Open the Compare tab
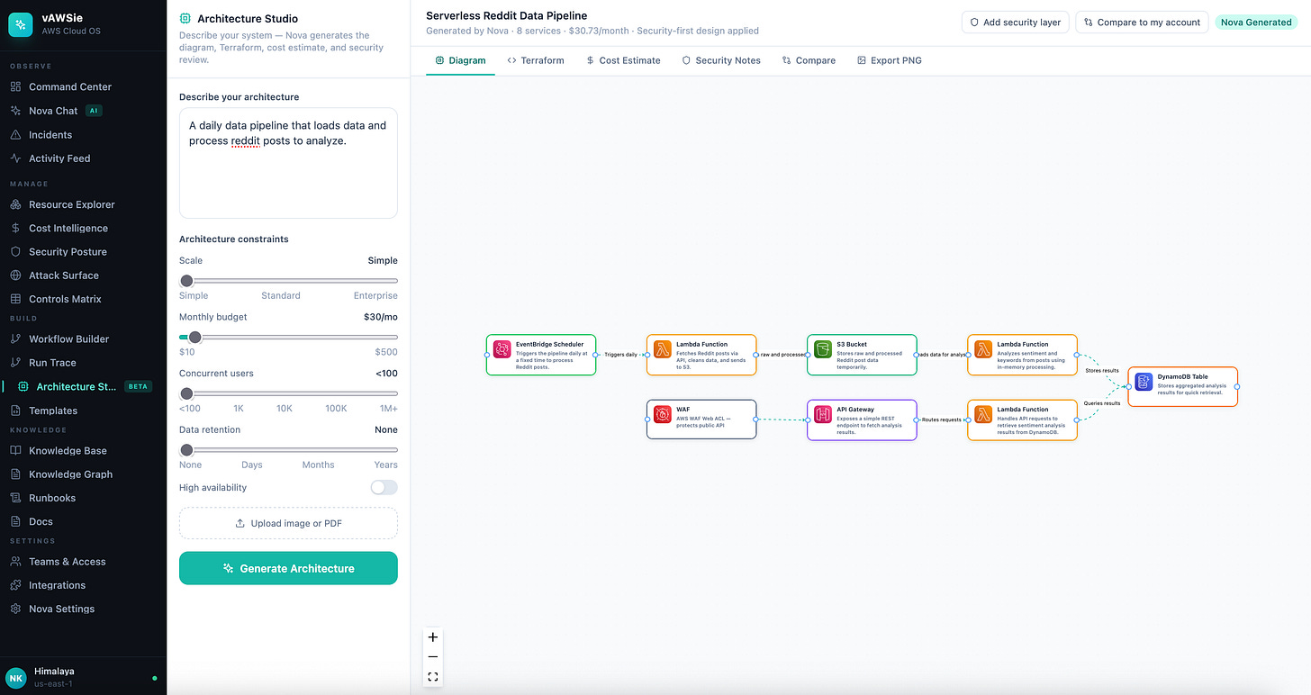 pos(809,60)
